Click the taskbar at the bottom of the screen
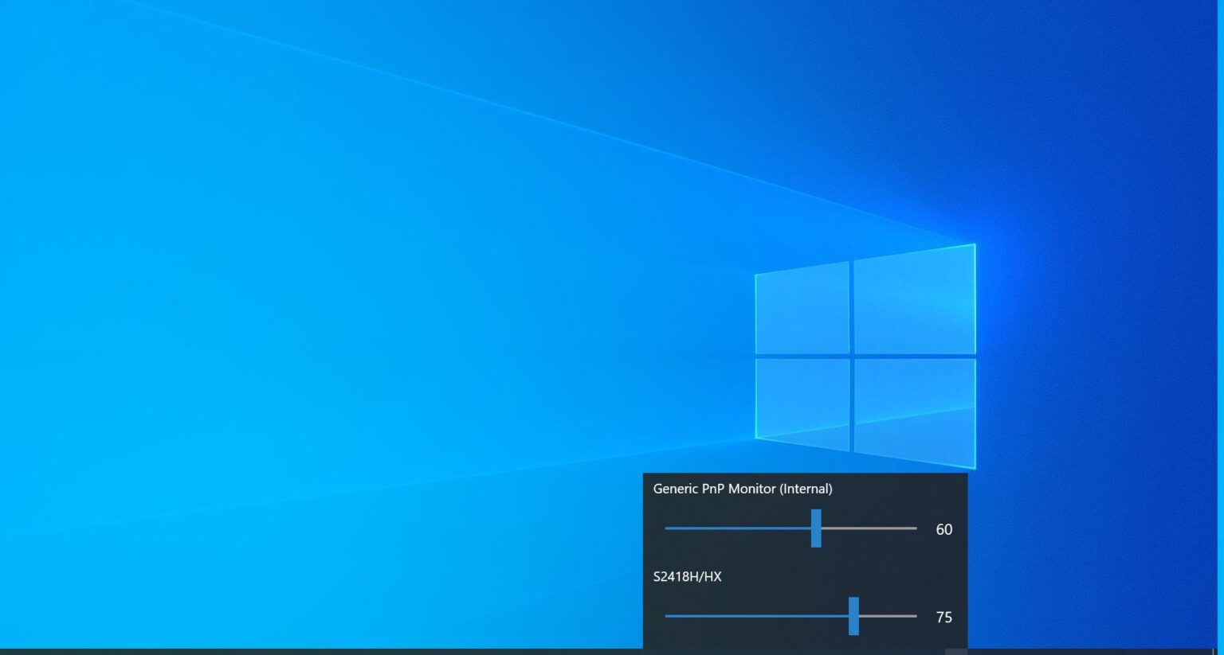The width and height of the screenshot is (1224, 655). click(x=319, y=649)
